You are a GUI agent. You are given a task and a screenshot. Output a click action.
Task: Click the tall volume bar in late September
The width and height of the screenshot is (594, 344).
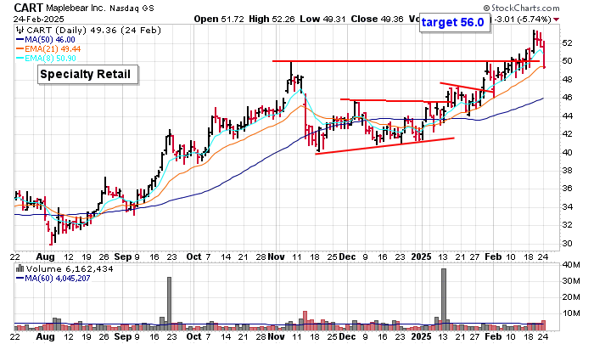coord(170,304)
